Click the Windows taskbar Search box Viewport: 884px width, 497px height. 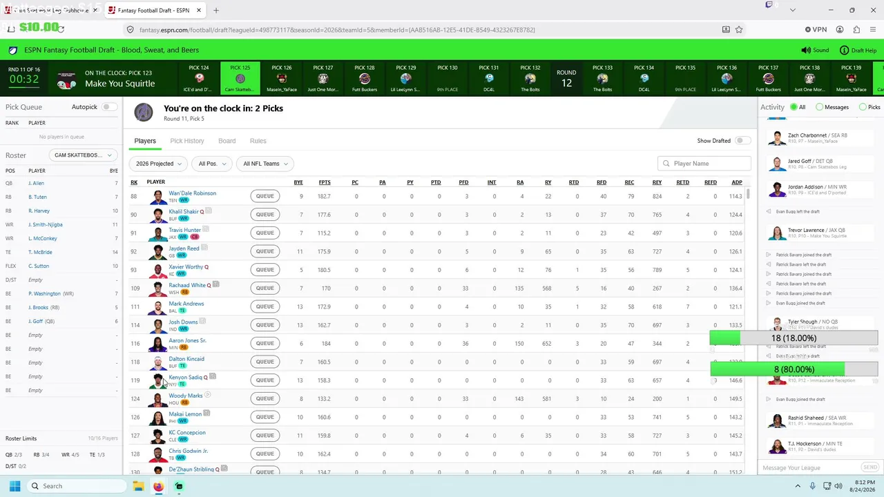(x=76, y=486)
